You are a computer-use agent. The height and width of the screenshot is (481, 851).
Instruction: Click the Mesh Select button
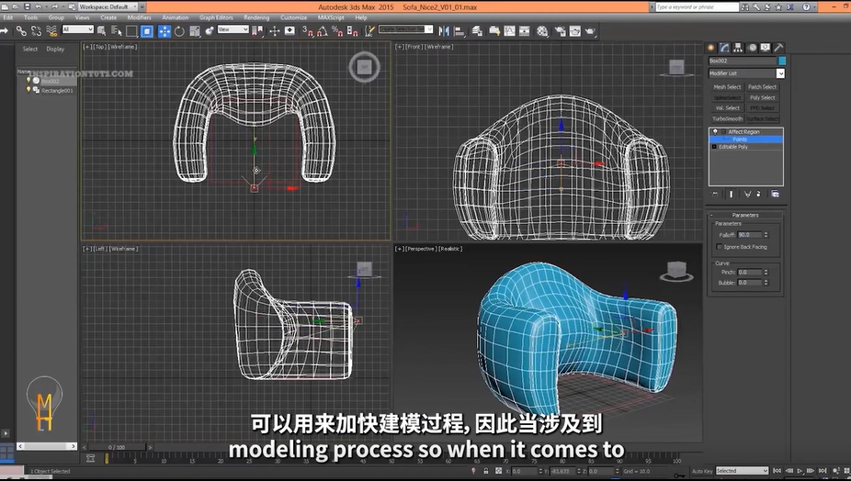click(727, 87)
